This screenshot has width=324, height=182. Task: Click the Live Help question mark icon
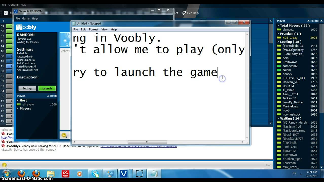pyautogui.click(x=184, y=13)
